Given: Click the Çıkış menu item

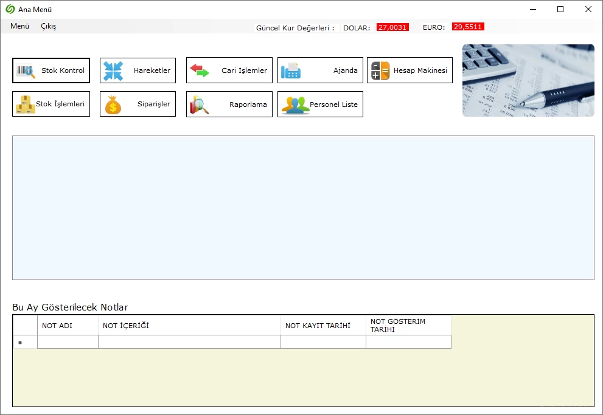Looking at the screenshot, I should tap(48, 26).
